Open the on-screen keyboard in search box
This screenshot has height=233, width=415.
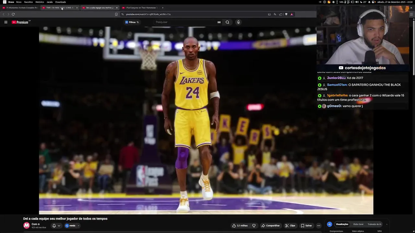click(219, 22)
